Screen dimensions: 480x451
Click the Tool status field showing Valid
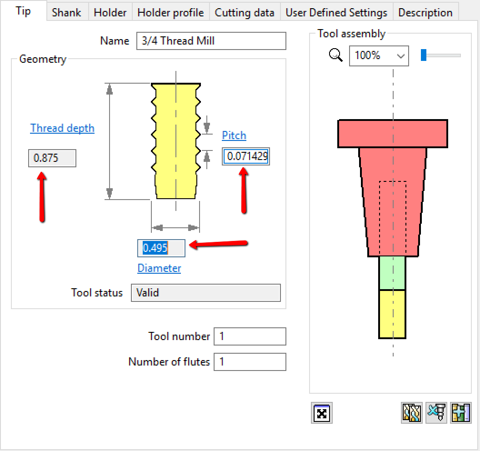206,293
